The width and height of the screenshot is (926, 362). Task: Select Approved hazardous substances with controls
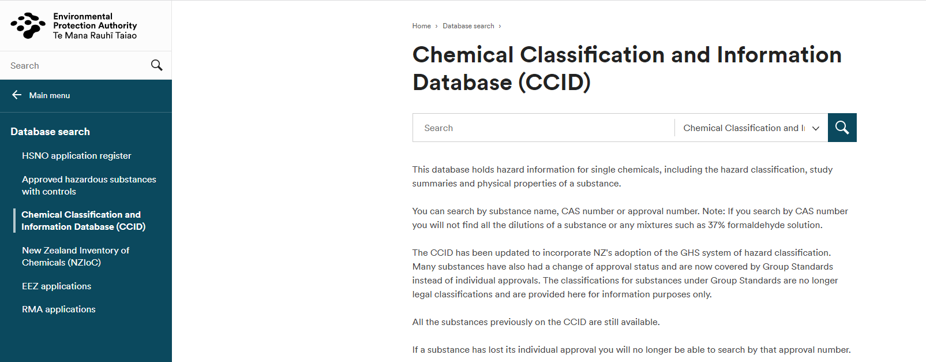(89, 185)
